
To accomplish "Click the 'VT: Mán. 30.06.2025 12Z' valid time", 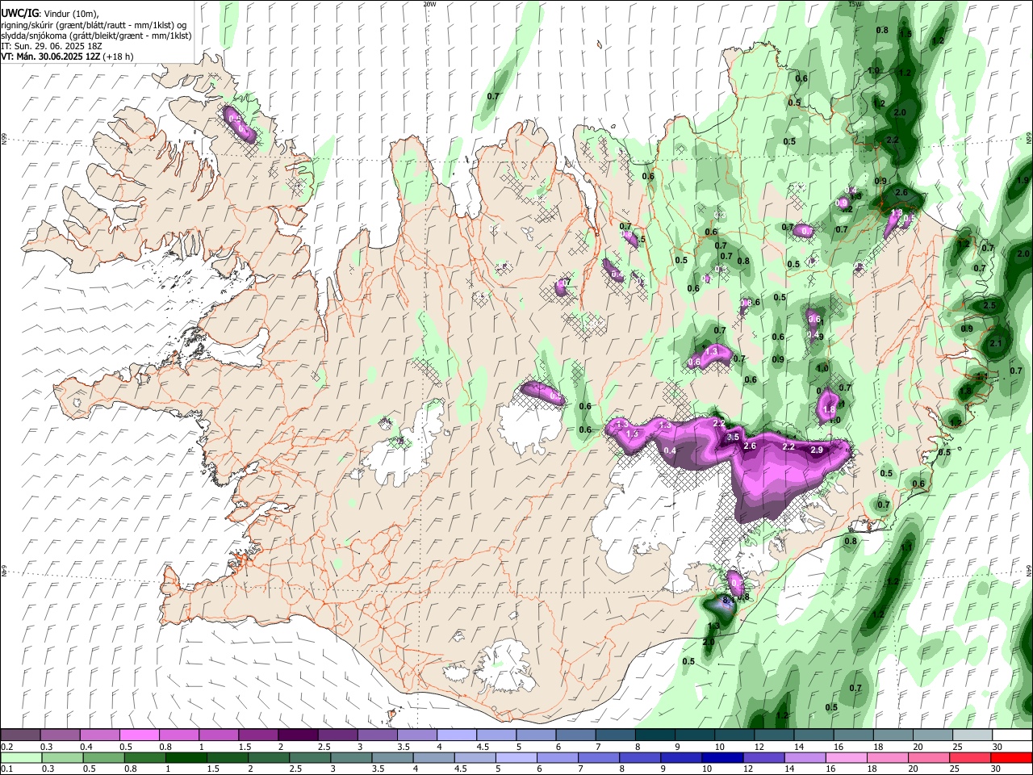I will [x=50, y=57].
